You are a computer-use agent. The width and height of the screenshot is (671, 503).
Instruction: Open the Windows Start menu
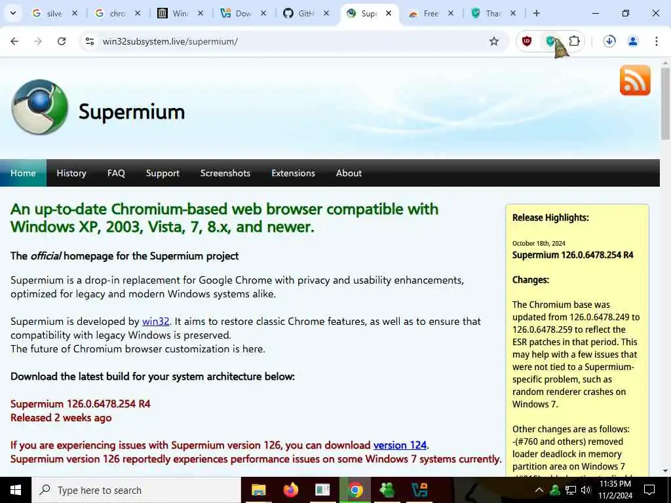pos(16,490)
